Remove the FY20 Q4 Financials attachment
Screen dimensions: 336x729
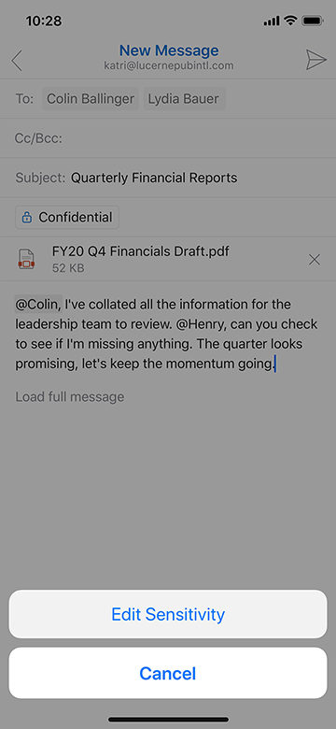pos(315,260)
